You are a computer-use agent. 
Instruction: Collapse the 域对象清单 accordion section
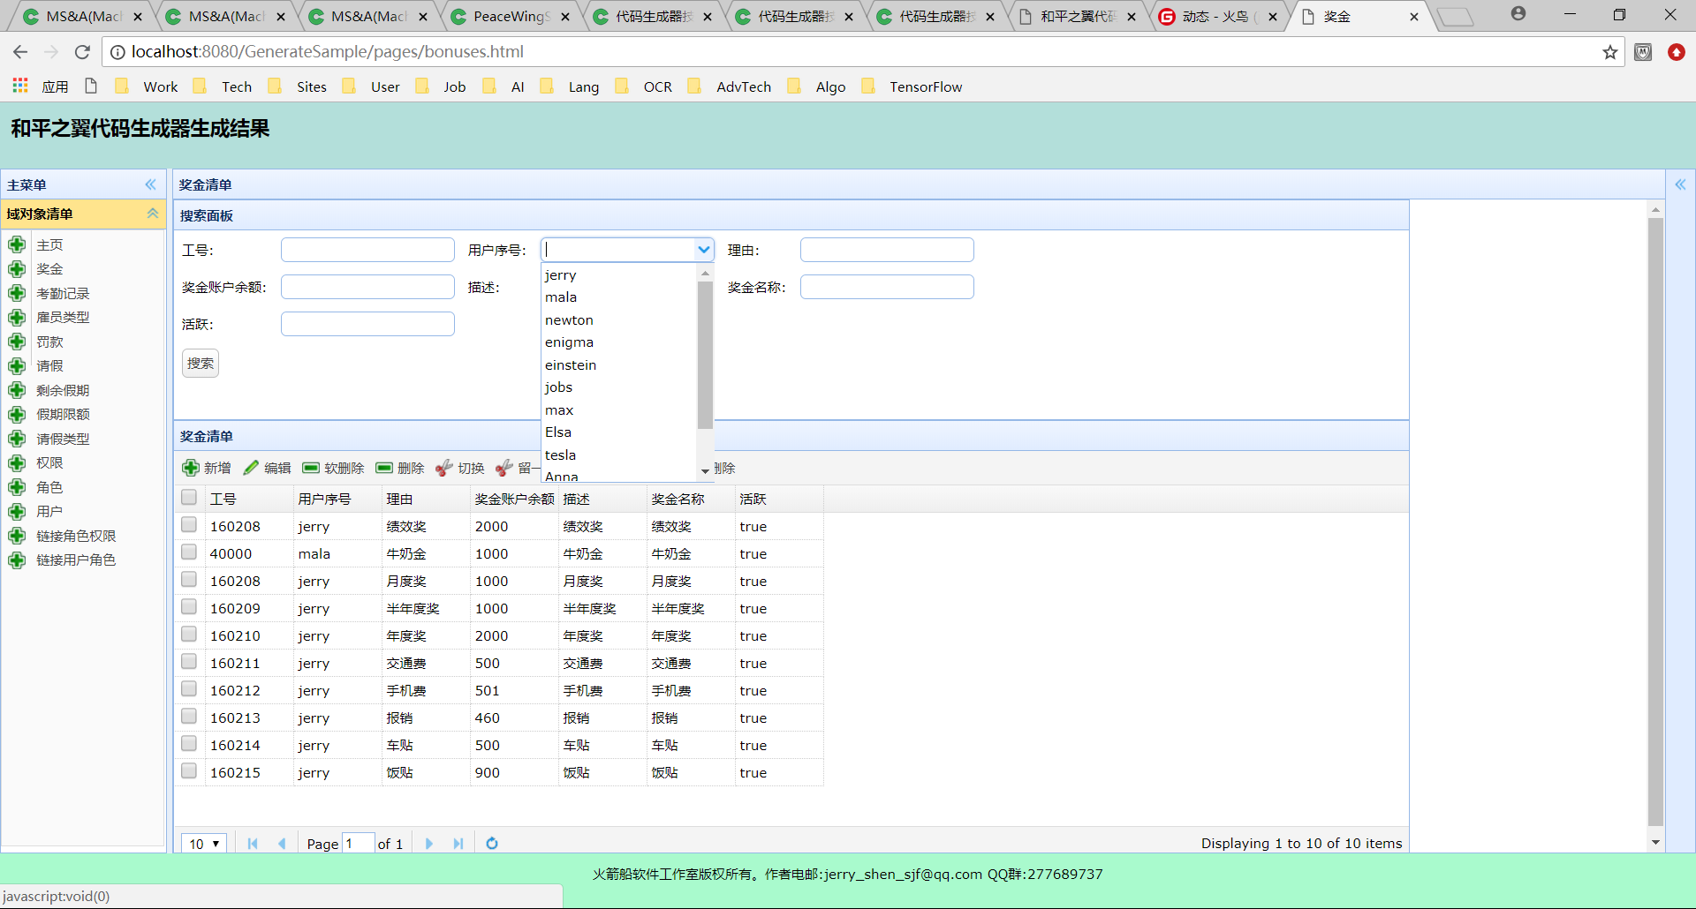click(x=153, y=214)
